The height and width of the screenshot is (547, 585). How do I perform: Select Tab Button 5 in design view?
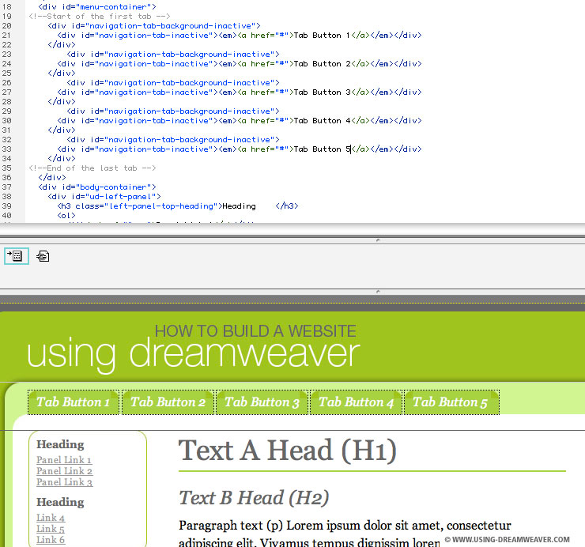pos(451,402)
